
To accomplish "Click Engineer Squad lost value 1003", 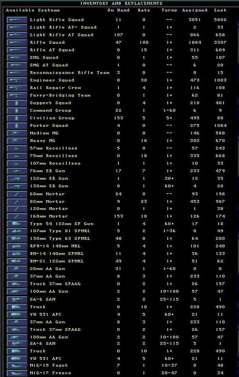I will coord(220,80).
